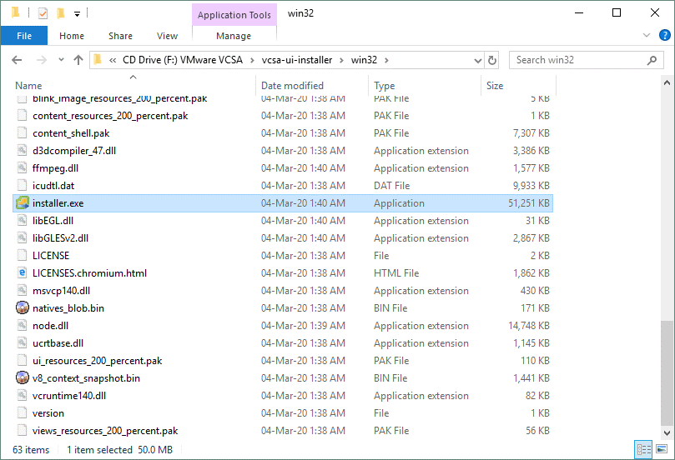Click the installer.exe application icon

point(23,203)
